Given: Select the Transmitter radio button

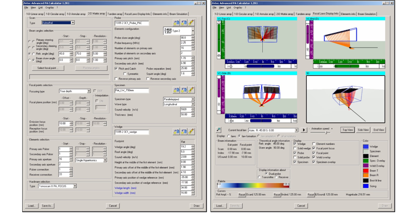Looking at the screenshot, I should (x=259, y=177).
